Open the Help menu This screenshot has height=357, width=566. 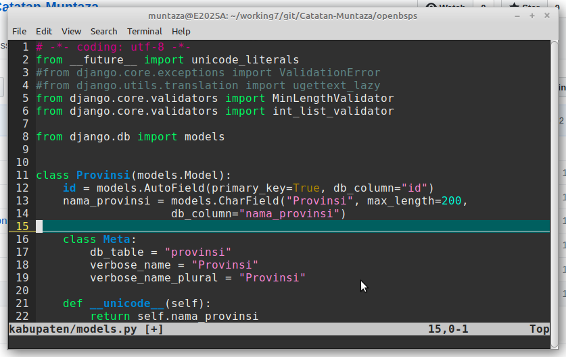click(x=181, y=31)
